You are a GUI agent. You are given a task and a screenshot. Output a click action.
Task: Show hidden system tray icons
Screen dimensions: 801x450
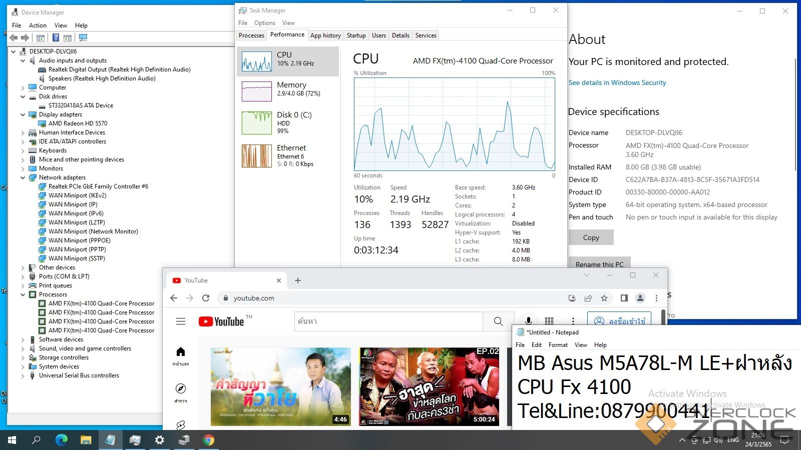(682, 440)
